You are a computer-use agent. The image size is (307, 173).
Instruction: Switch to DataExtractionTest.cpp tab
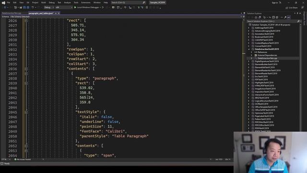point(12,13)
